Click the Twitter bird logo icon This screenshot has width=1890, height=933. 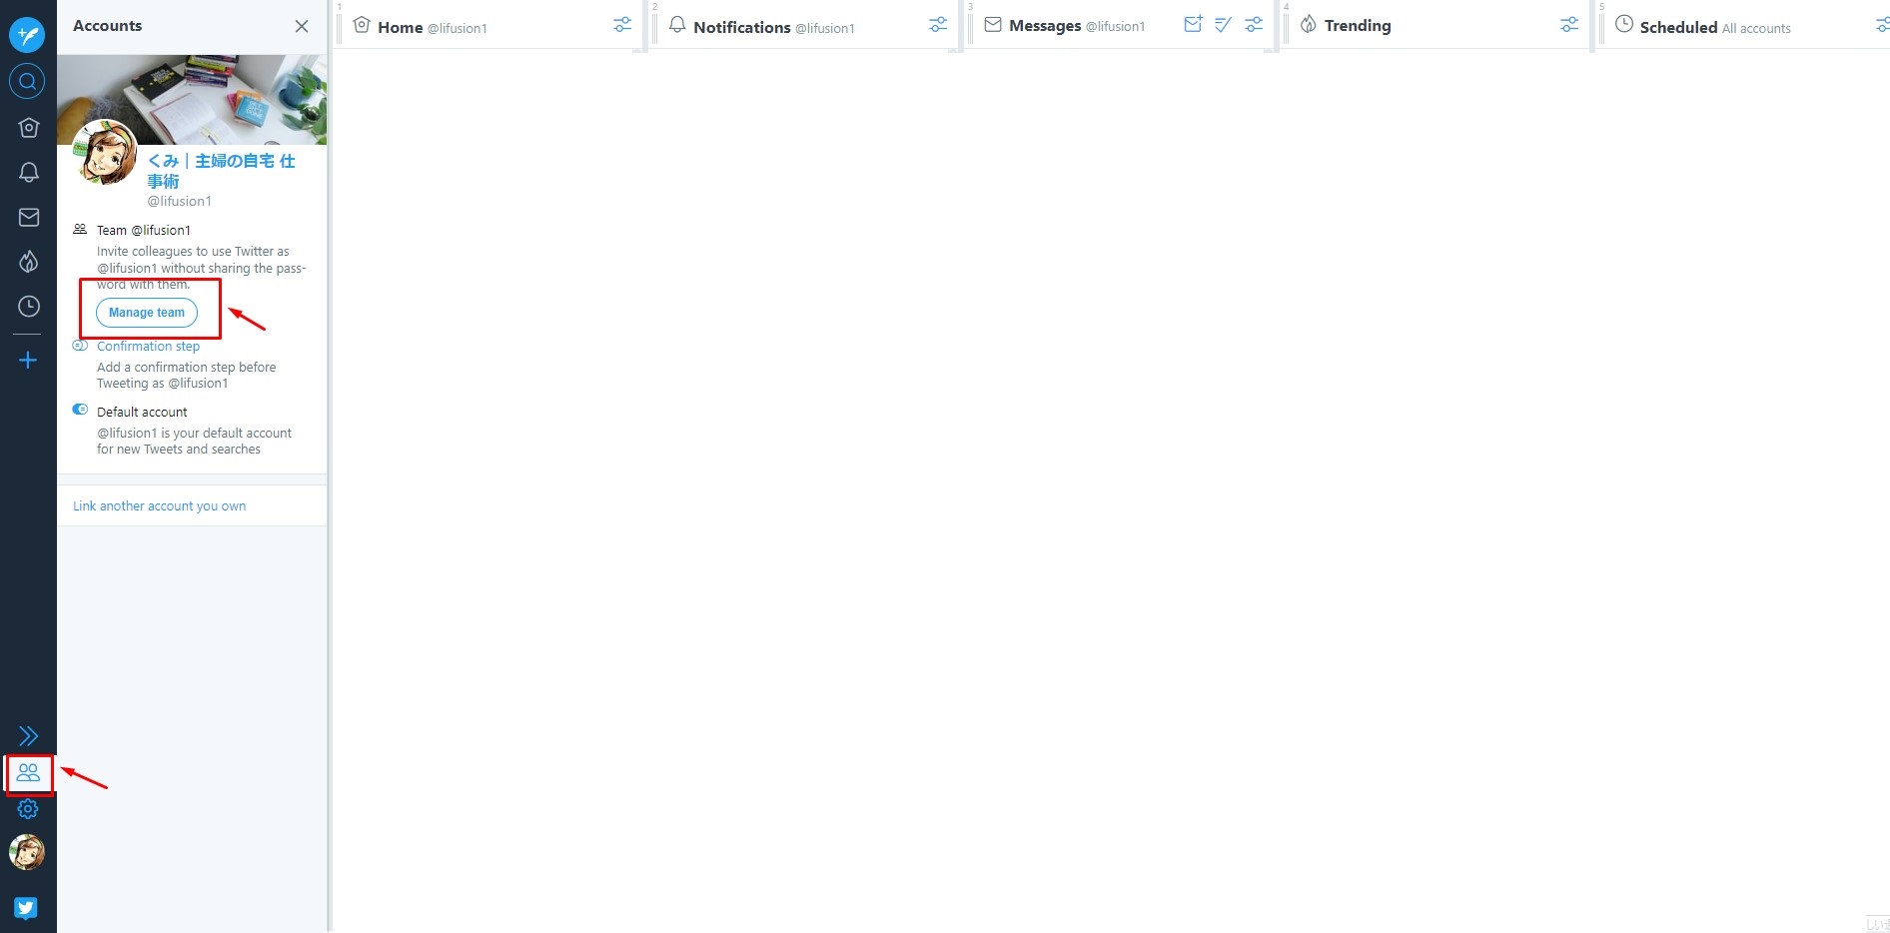[x=26, y=907]
